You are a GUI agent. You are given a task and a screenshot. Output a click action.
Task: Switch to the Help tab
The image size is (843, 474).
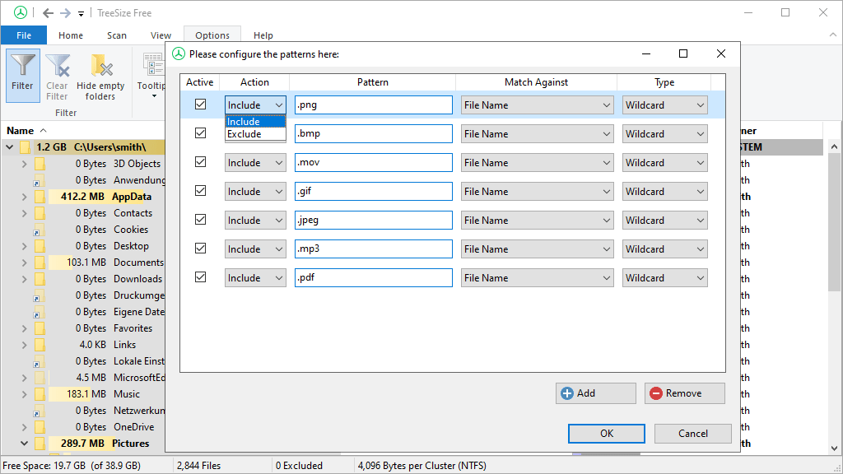(263, 35)
